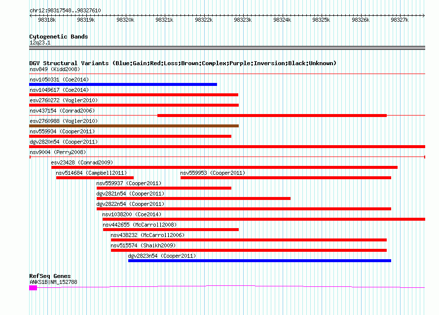
Task: Open variant nsv9004 (Perry2008) label
Action: pos(58,152)
